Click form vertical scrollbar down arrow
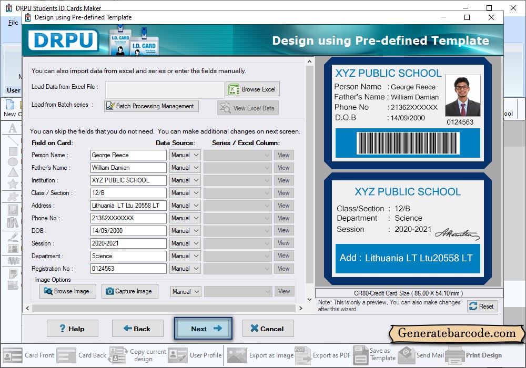This screenshot has height=368, width=526. coord(309,300)
